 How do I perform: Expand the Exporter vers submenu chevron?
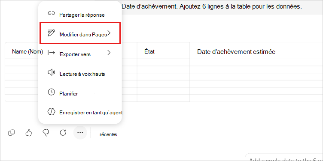click(109, 53)
